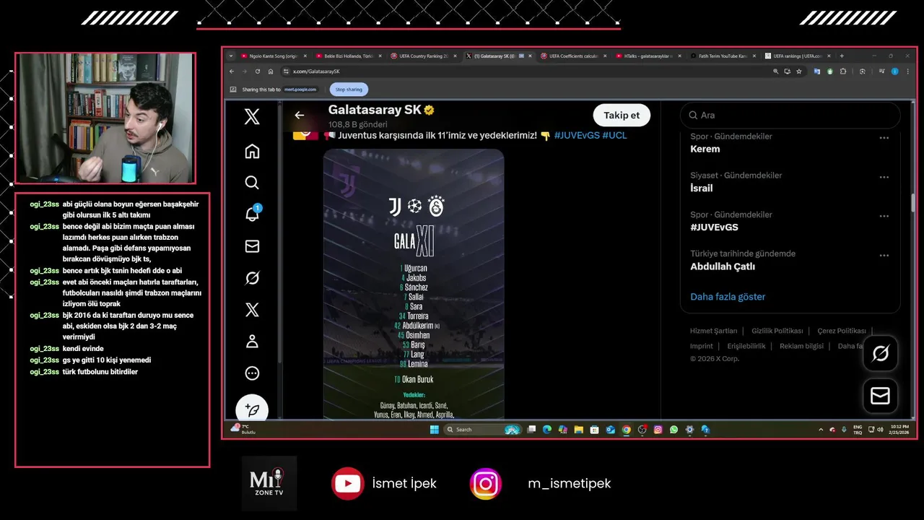This screenshot has width=924, height=520.
Task: Open more options for Abdullah Çatlı trend
Action: click(884, 255)
